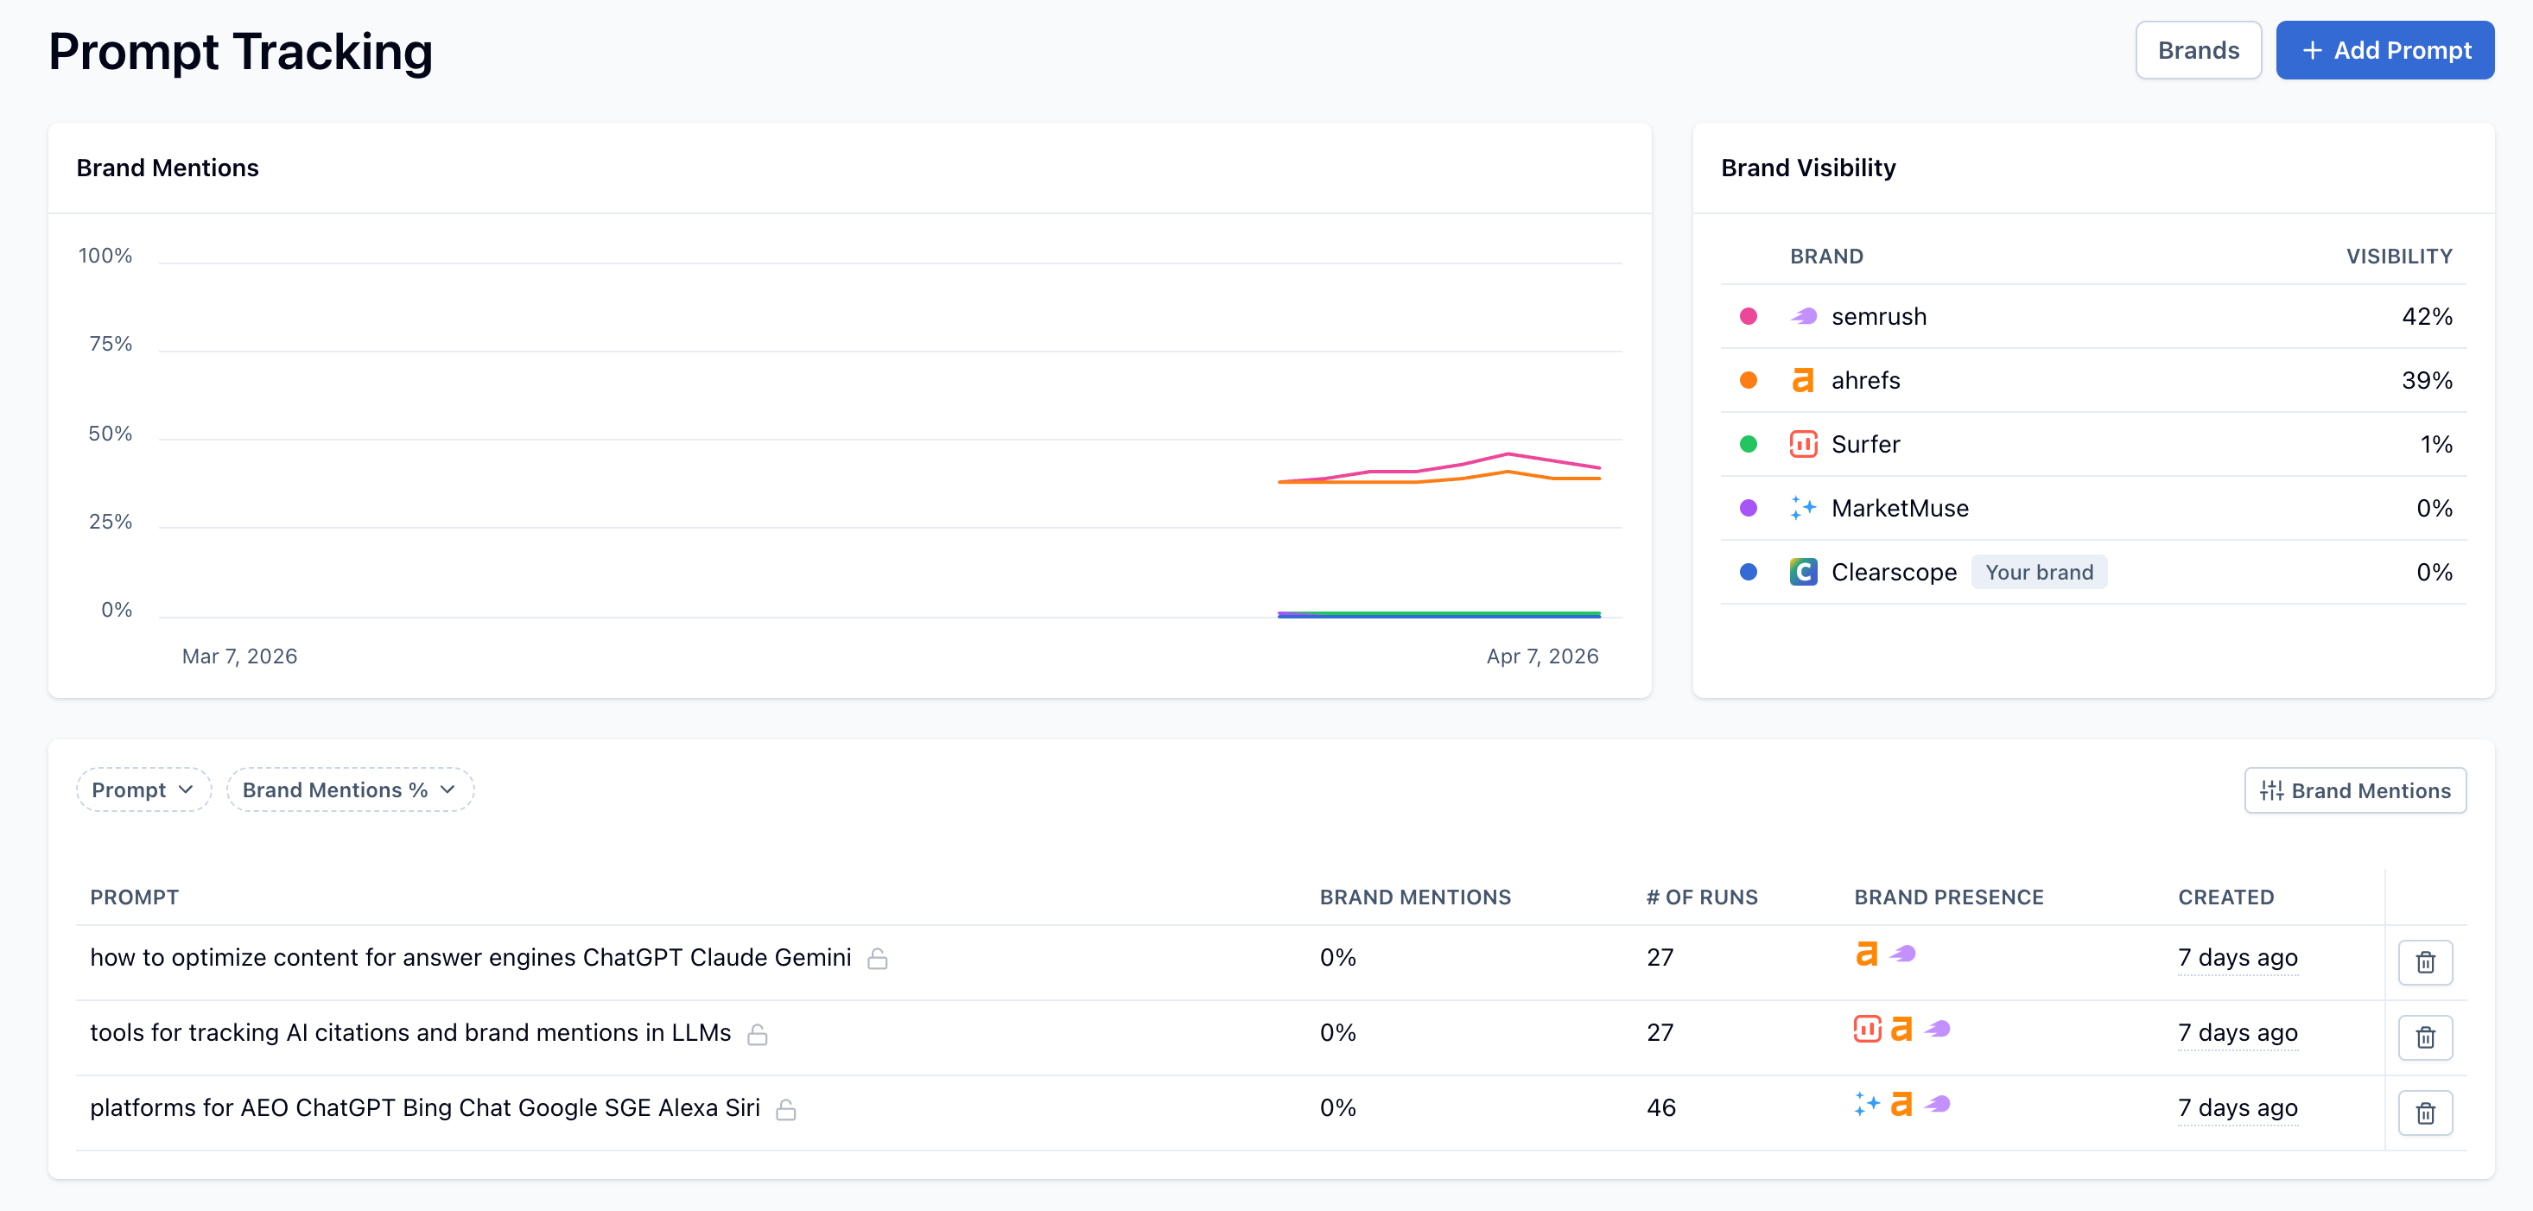Click lock icon next to LLMs prompt
Screen dimensions: 2533x1211
pyautogui.click(x=757, y=1034)
